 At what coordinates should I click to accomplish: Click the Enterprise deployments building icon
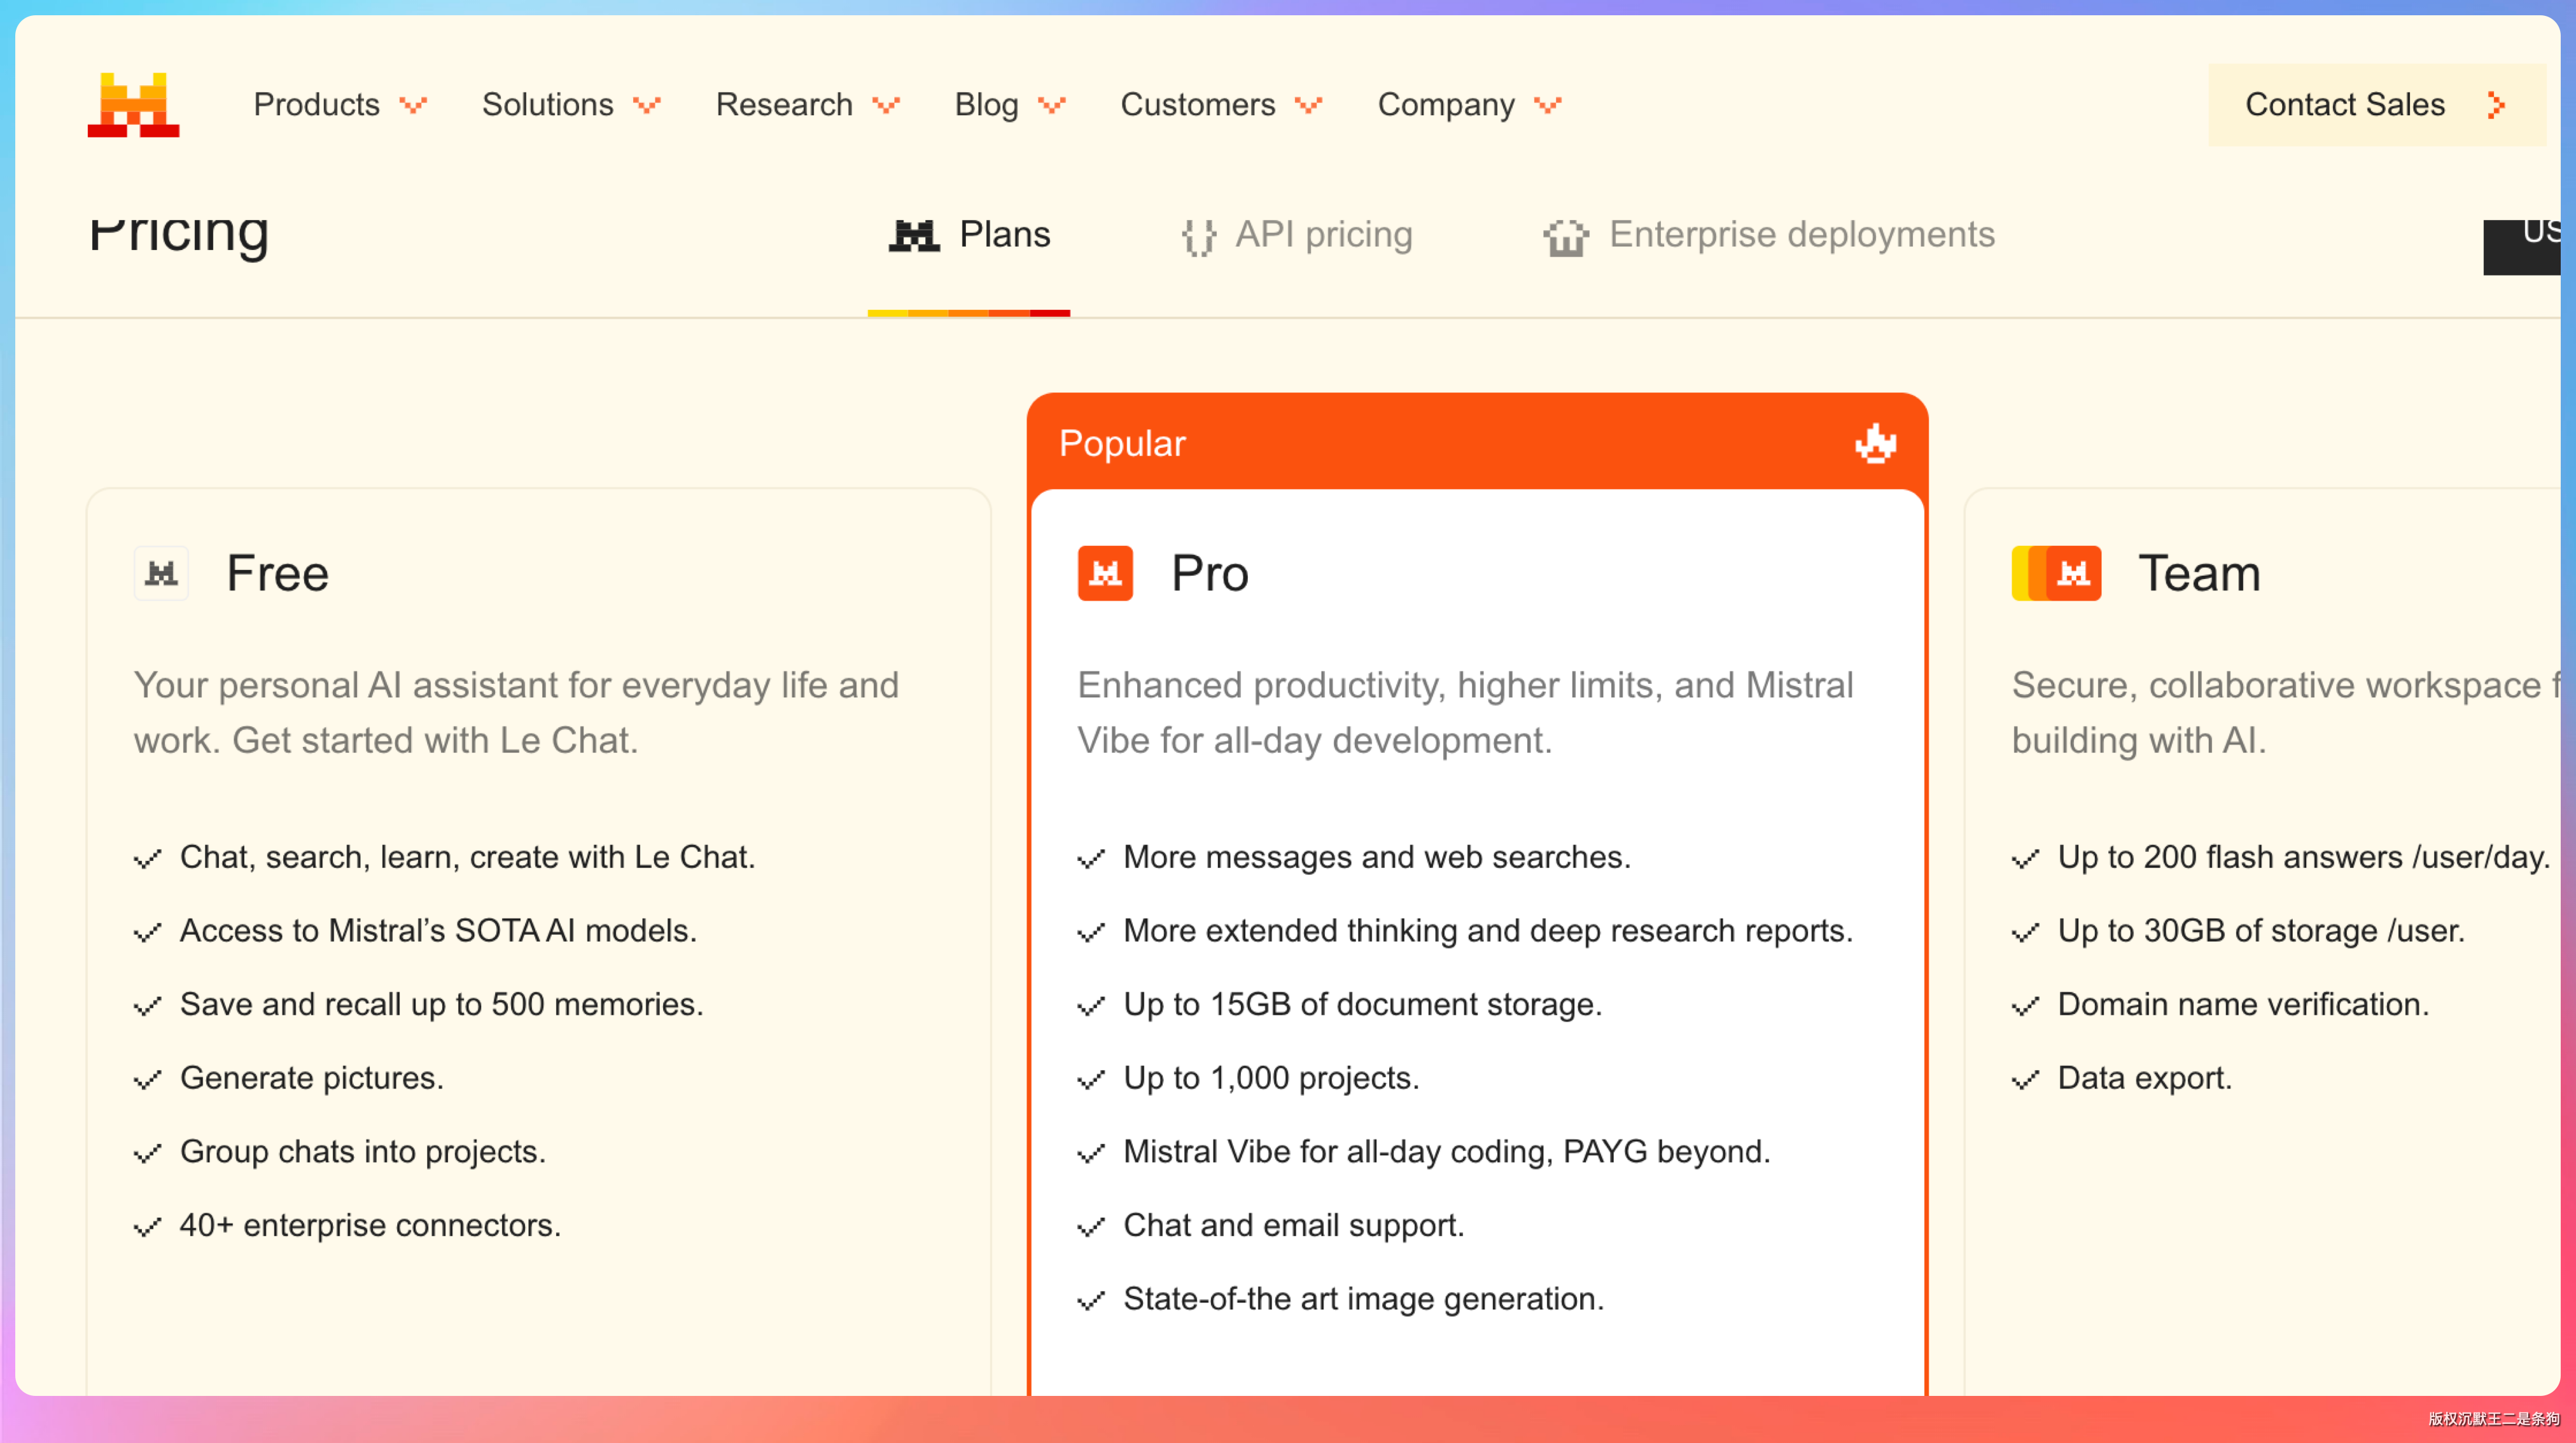pyautogui.click(x=1565, y=237)
